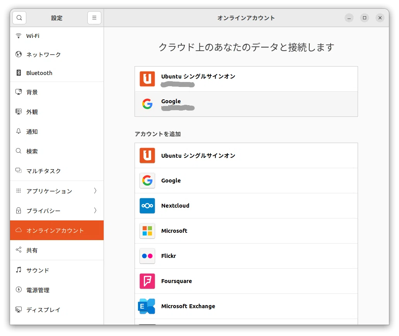Click the マルチタスク icon
The height and width of the screenshot is (336, 399).
(19, 170)
